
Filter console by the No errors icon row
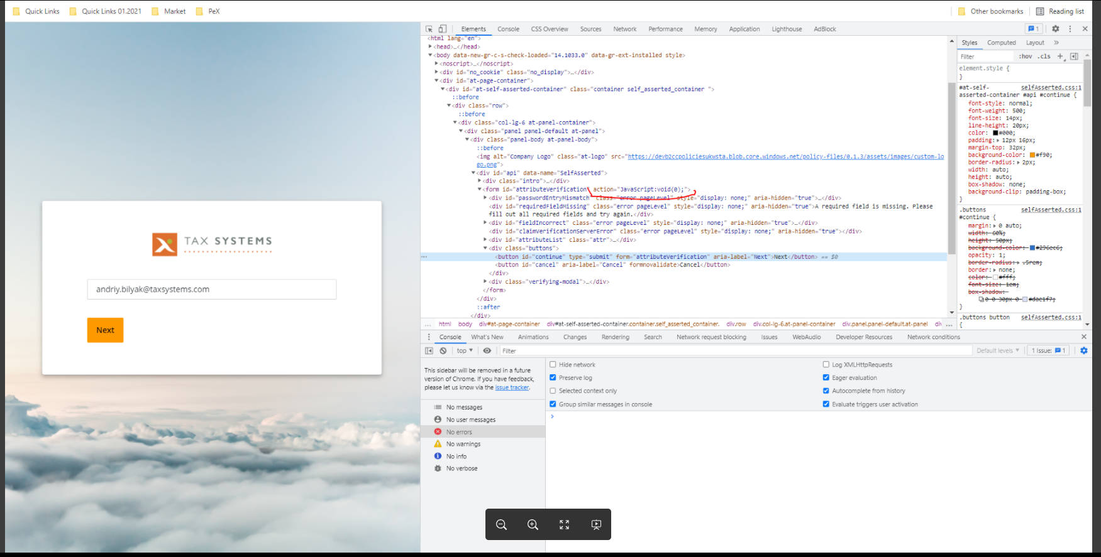483,432
